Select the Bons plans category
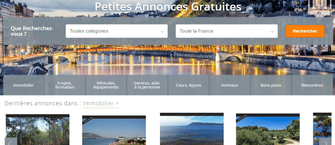 pyautogui.click(x=271, y=85)
